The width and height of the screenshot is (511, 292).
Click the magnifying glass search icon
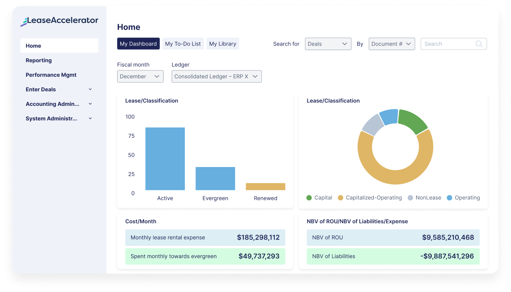[479, 44]
